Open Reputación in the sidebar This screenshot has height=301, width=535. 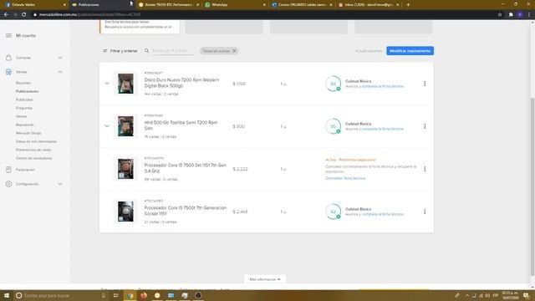(x=25, y=125)
